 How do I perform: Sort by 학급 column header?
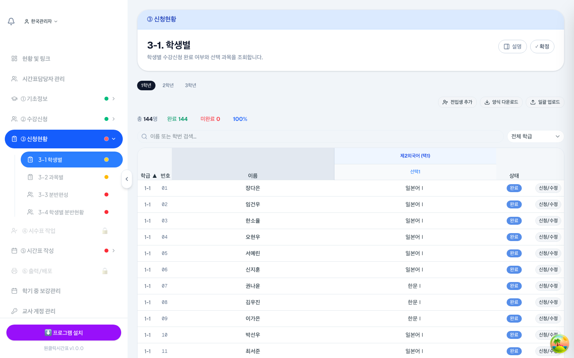point(149,176)
